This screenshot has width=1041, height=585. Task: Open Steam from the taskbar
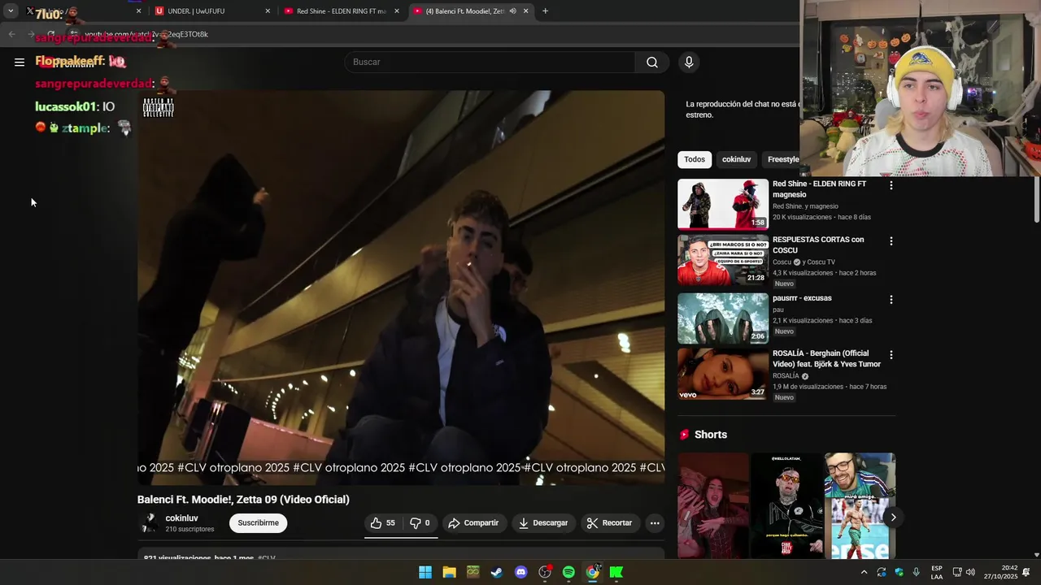497,572
